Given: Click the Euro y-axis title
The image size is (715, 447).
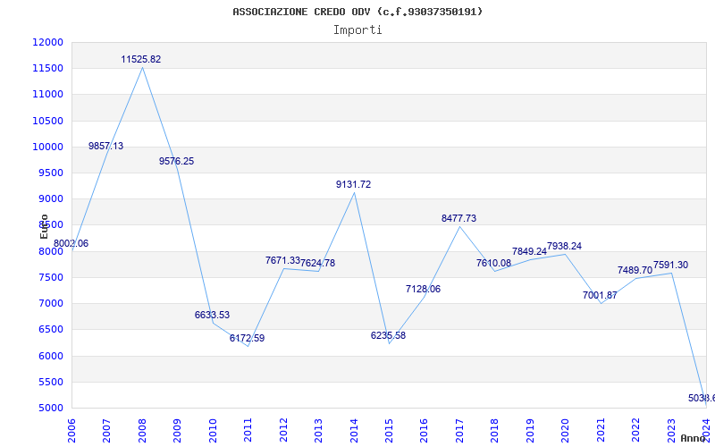Looking at the screenshot, I should (44, 226).
